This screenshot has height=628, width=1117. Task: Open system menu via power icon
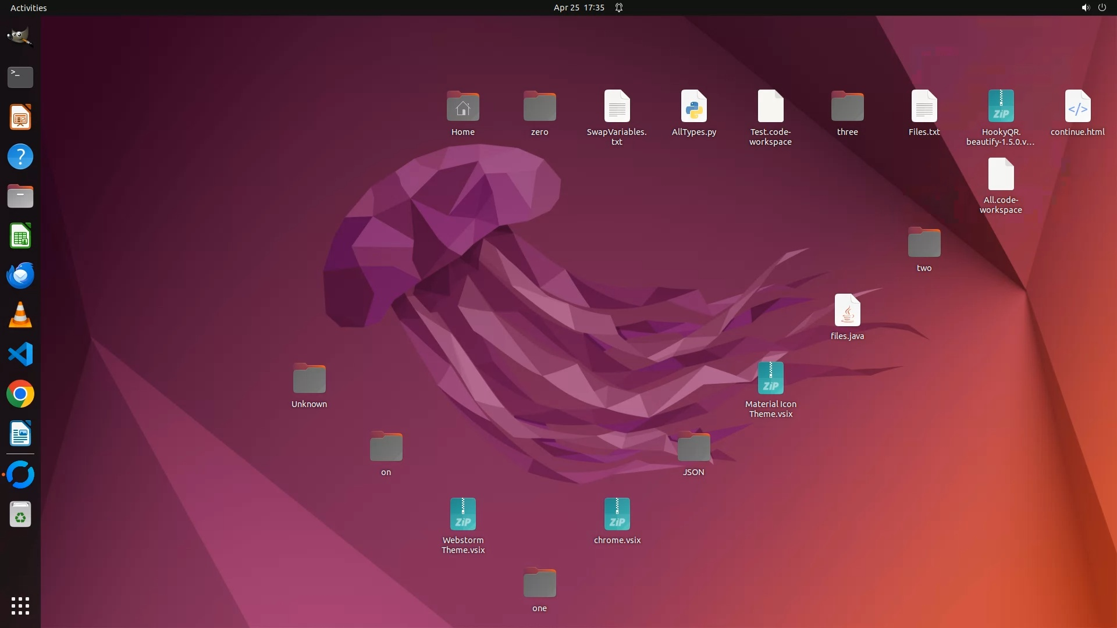point(1102,8)
